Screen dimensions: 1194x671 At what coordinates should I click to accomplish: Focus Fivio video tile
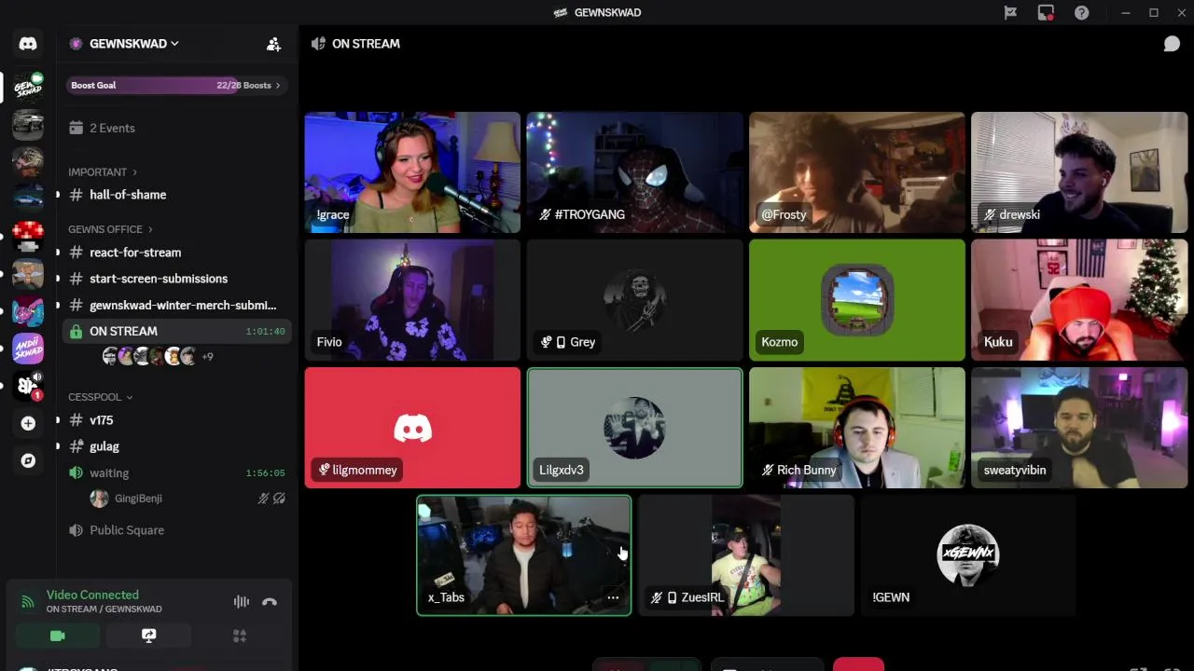(x=412, y=300)
